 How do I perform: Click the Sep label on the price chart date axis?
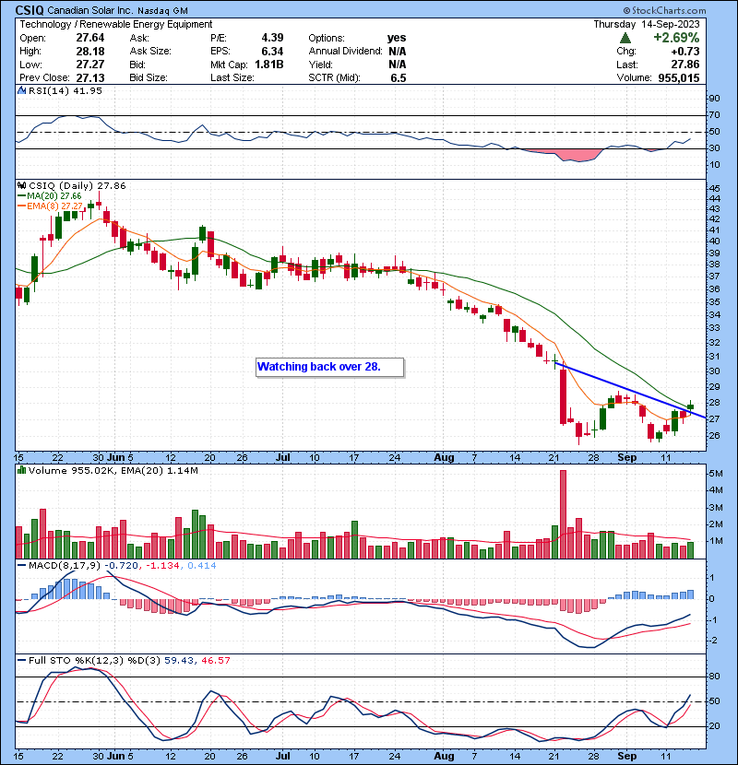[625, 456]
